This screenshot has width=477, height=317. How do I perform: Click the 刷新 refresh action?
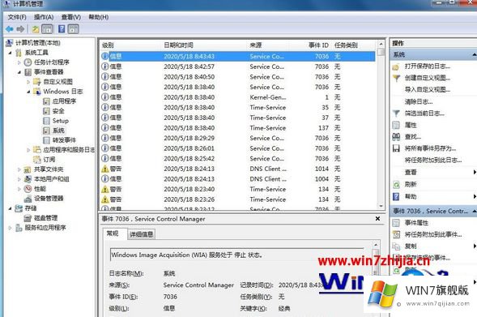tap(411, 184)
